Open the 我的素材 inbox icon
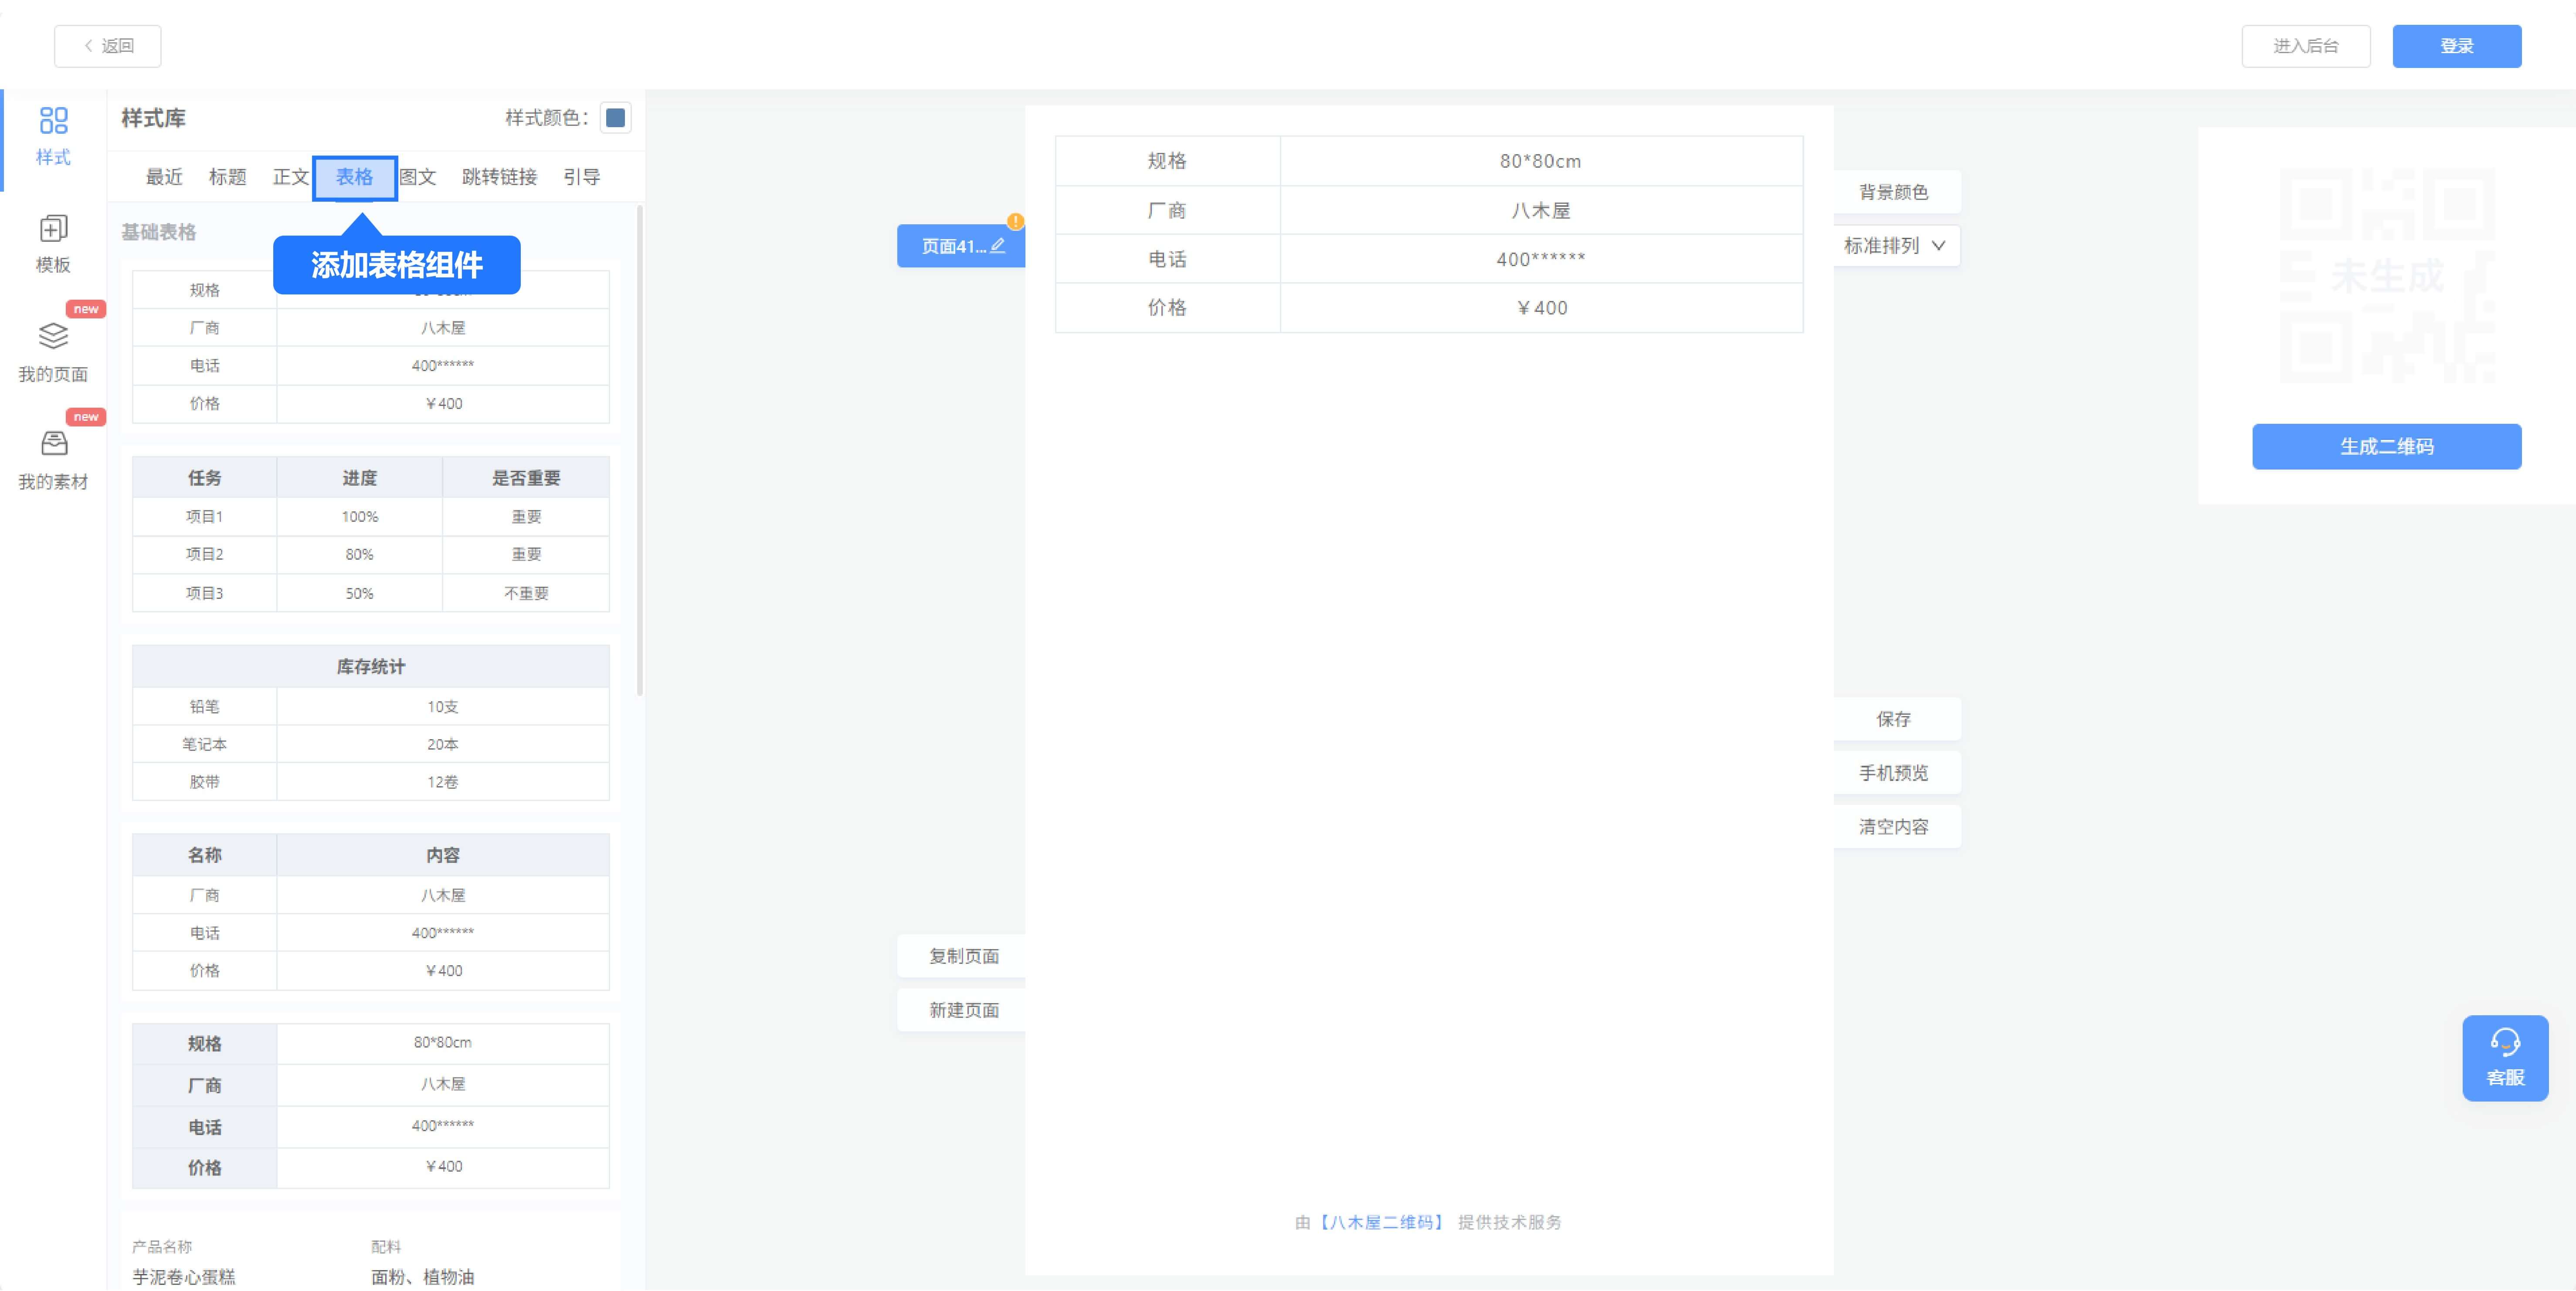The image size is (2576, 1291). point(53,444)
